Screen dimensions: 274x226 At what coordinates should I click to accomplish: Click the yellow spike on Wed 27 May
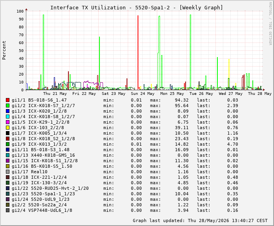pos(229,74)
